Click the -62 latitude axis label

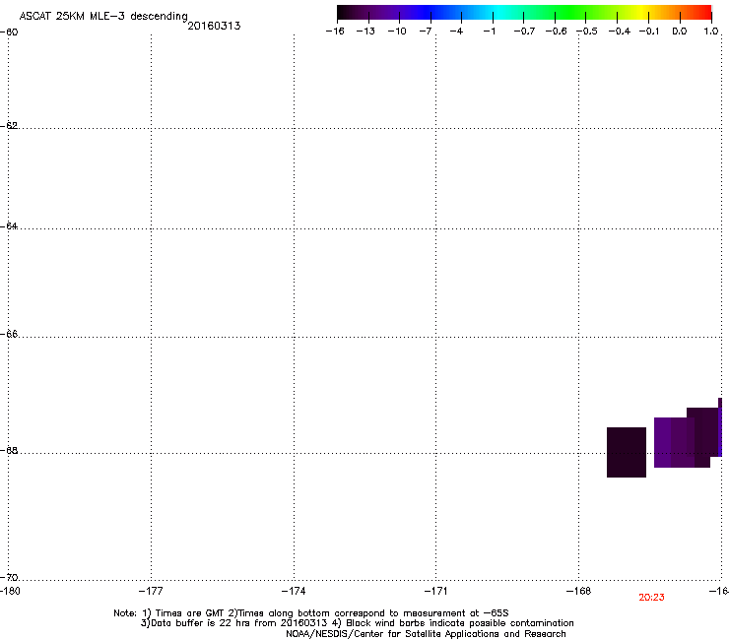[9, 125]
